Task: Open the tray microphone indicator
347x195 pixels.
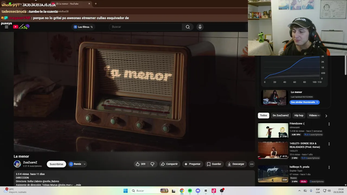Action: [x=311, y=191]
